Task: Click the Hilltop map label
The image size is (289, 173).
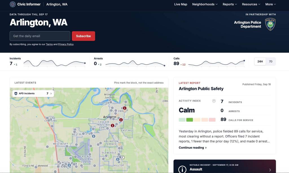Action: coord(119,165)
